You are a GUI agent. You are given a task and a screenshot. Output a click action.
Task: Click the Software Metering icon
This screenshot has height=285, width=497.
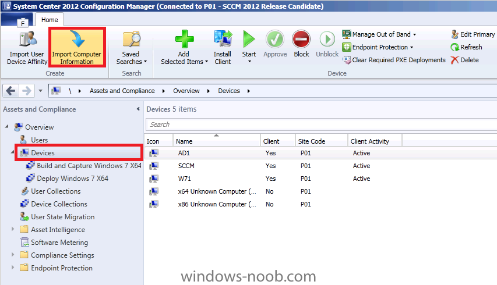pyautogui.click(x=24, y=243)
